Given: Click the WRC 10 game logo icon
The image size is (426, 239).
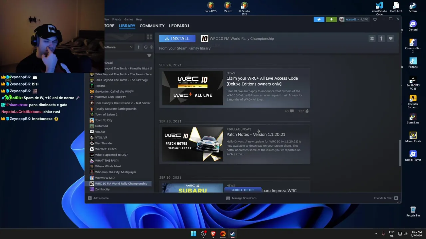Looking at the screenshot, I should click(205, 39).
